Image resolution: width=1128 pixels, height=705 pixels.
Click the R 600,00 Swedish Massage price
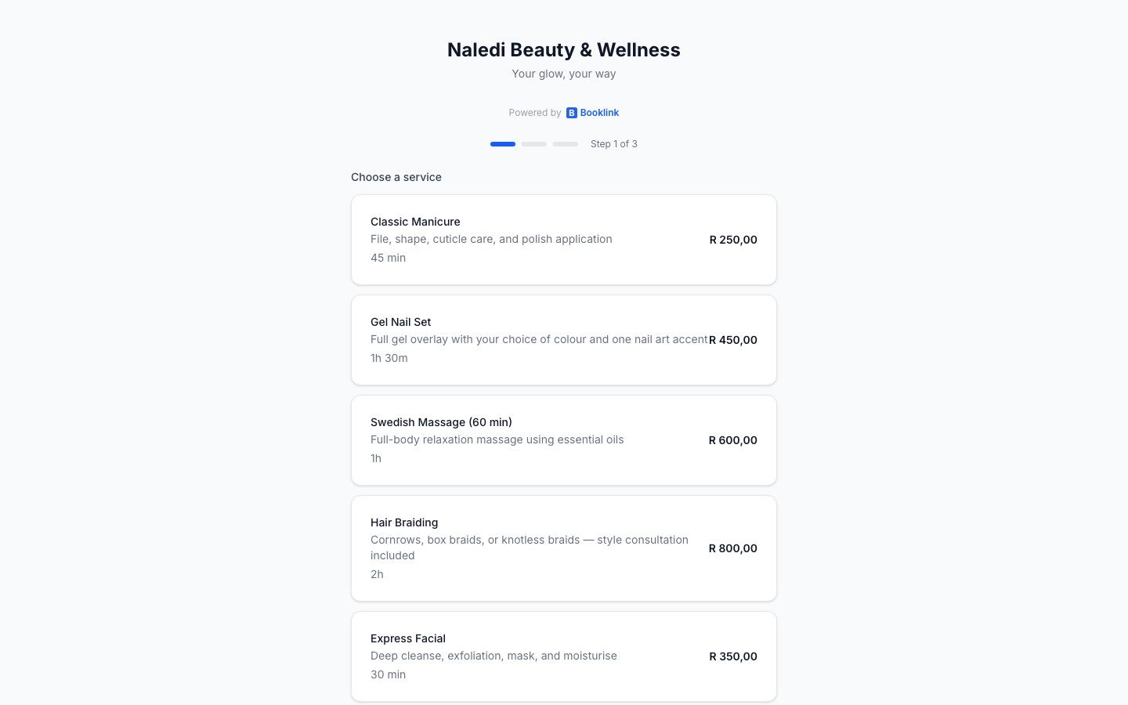point(733,439)
